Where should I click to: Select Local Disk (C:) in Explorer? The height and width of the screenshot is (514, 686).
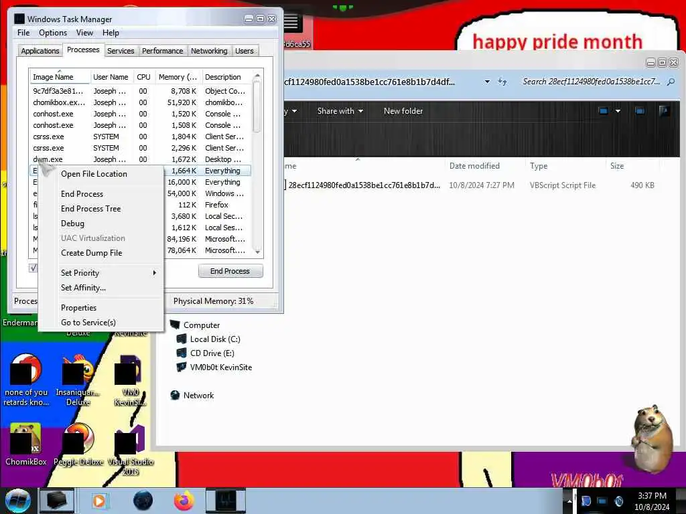214,339
